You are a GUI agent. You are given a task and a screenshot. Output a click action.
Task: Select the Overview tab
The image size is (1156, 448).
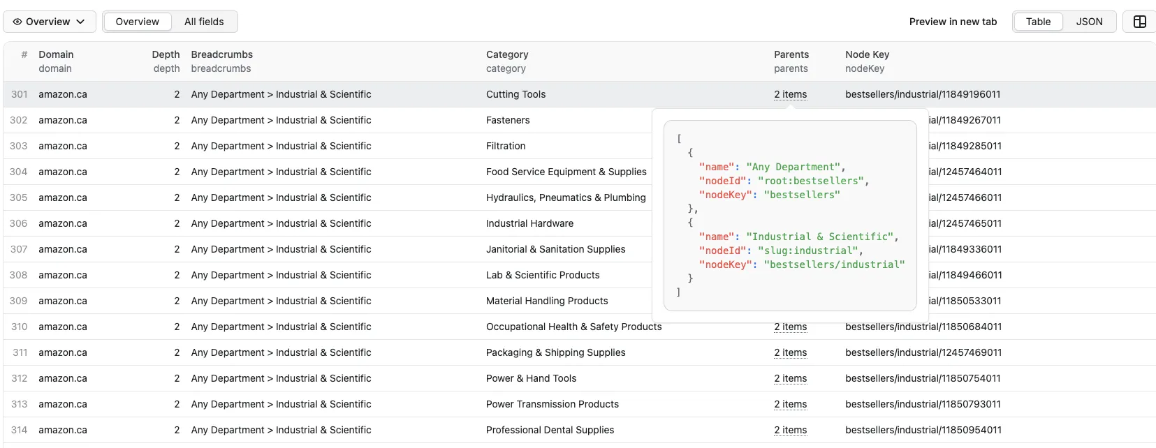tap(138, 22)
